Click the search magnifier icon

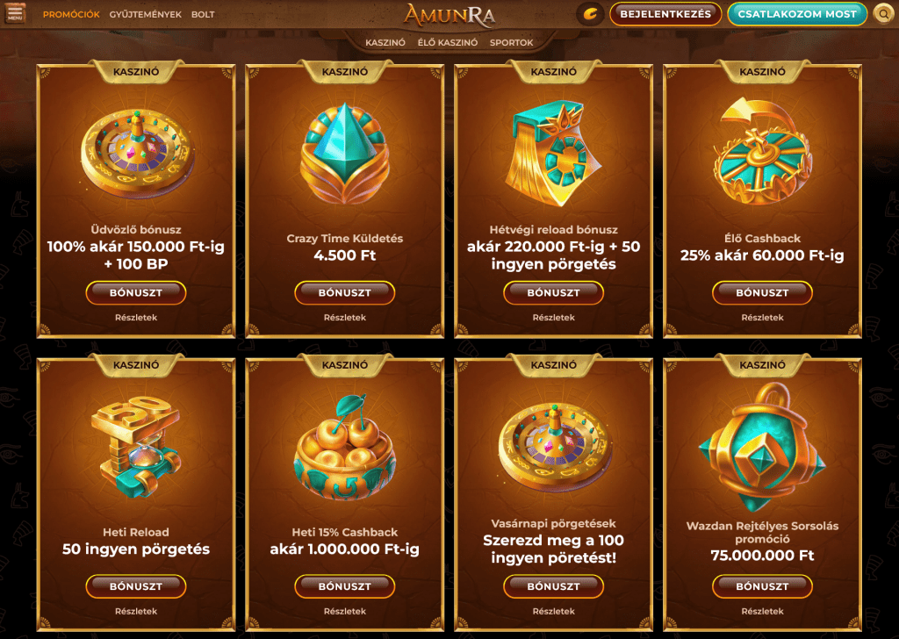click(883, 14)
